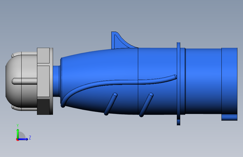
Task: Select the left short diagonal rib
Action: click(x=111, y=104)
